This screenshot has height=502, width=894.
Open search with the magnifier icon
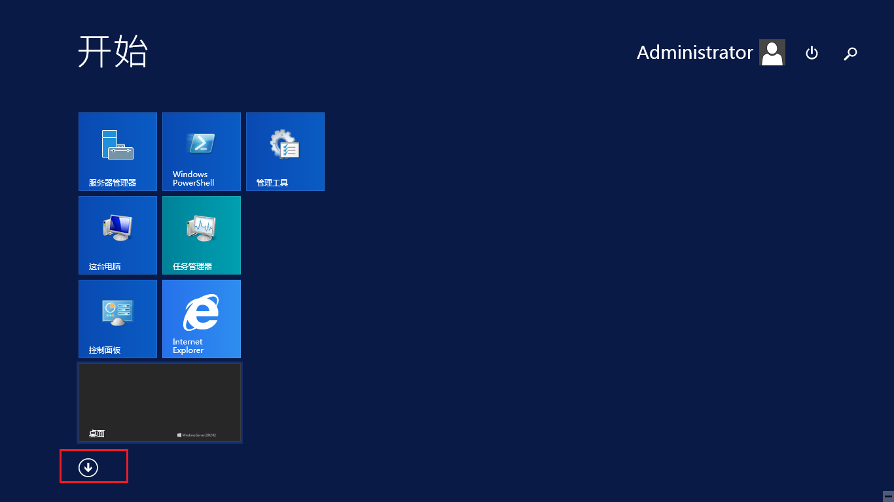pyautogui.click(x=850, y=54)
